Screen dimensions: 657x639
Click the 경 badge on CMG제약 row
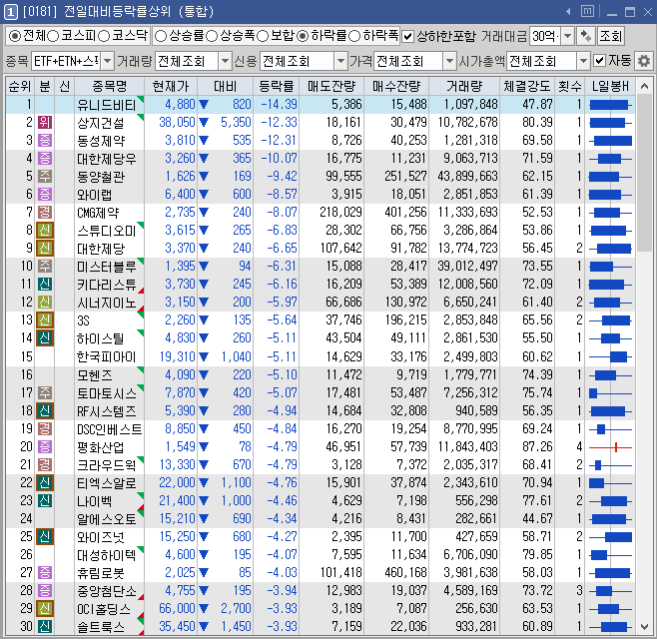[45, 213]
